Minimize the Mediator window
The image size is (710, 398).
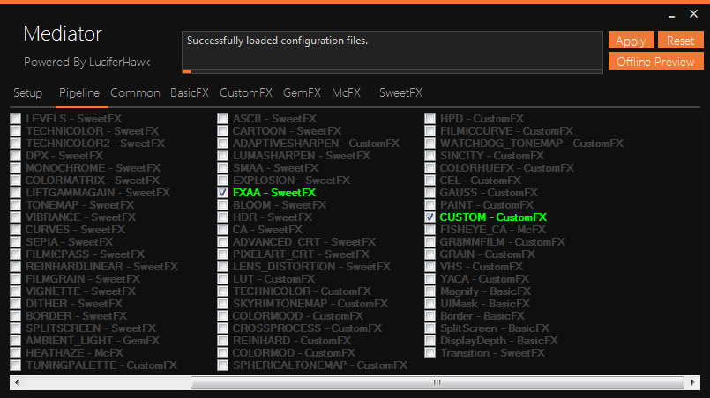click(671, 15)
